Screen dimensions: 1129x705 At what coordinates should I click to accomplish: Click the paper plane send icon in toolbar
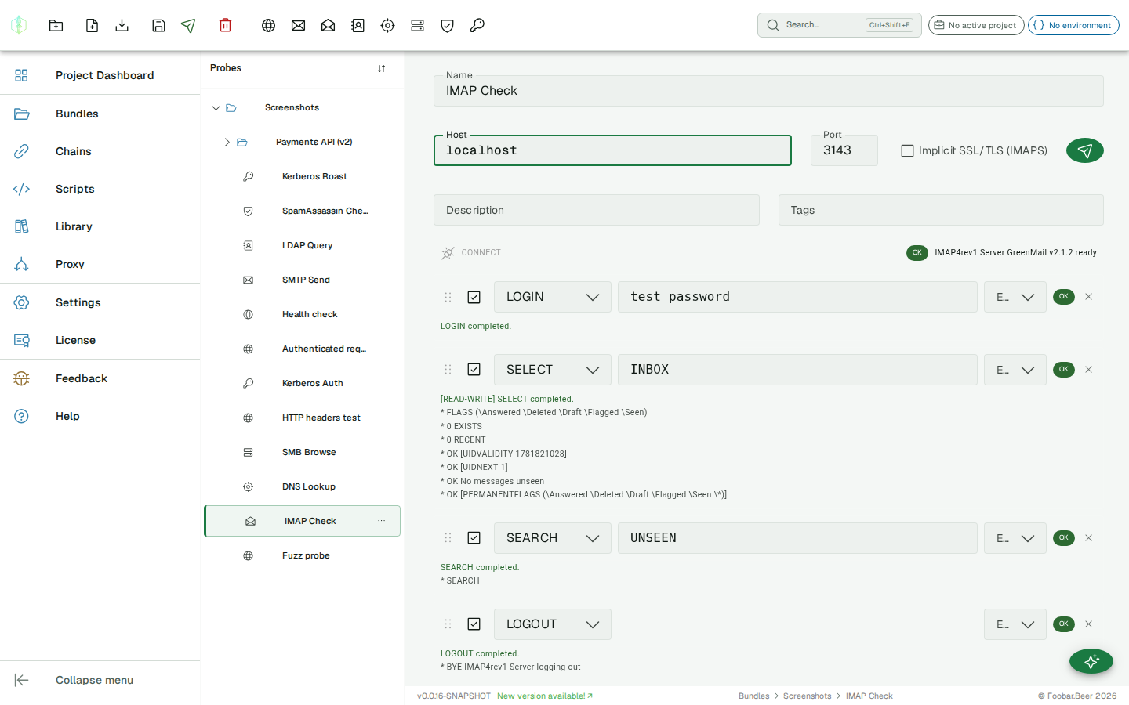tap(188, 25)
